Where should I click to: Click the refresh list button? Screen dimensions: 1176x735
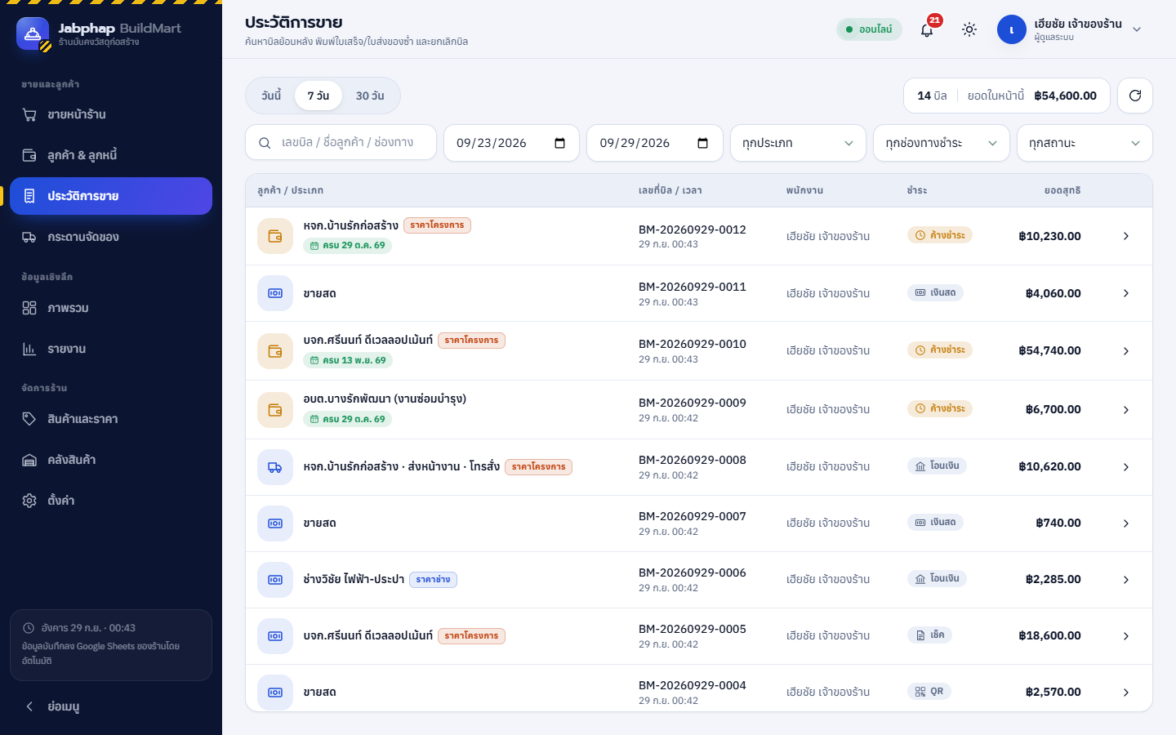click(1135, 96)
